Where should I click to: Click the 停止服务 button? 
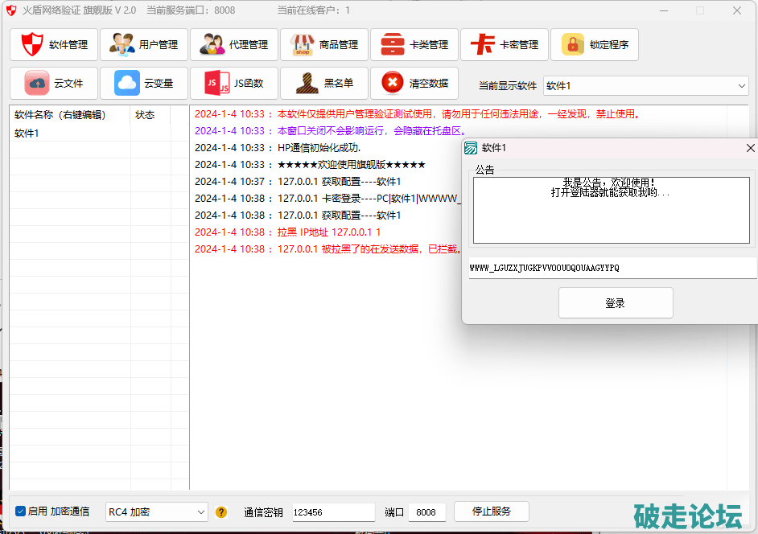click(491, 511)
